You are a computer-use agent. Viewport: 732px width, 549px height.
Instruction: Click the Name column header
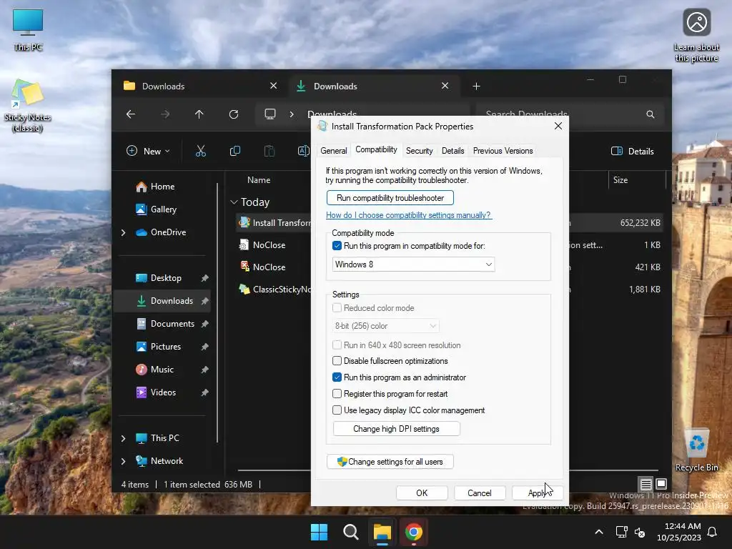tap(259, 179)
